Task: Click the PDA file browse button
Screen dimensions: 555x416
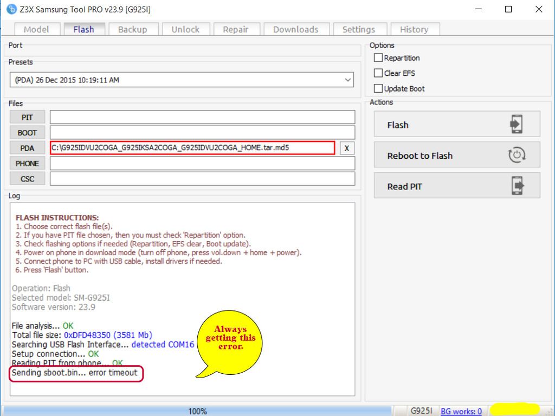Action: coord(27,148)
